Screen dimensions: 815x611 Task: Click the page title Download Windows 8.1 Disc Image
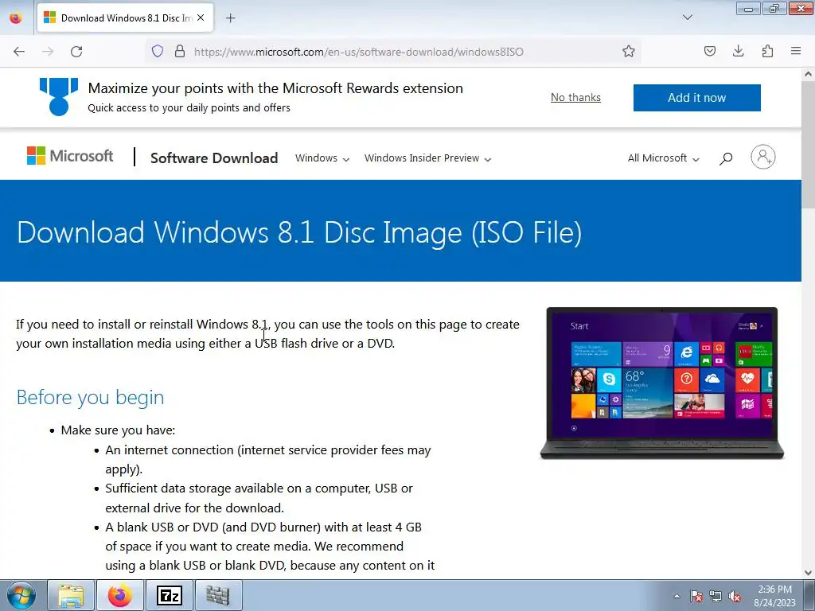[x=299, y=232]
